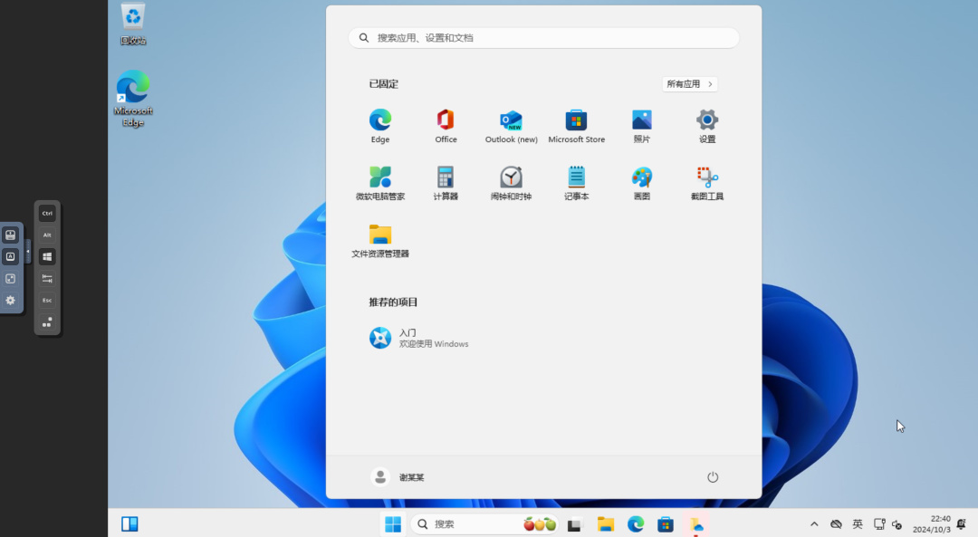The image size is (978, 537).
Task: Open clock showing 22:40
Action: coord(931,524)
